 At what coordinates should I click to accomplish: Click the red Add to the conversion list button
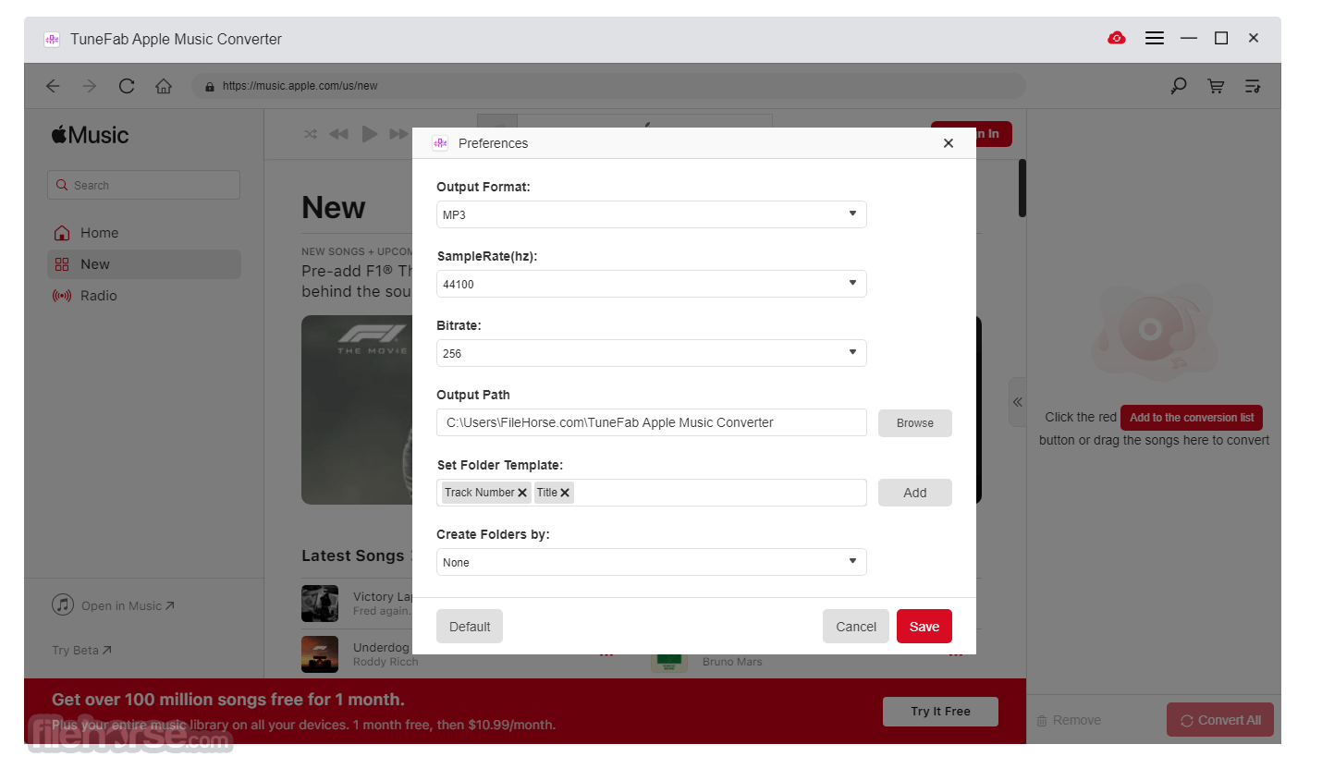[1192, 418]
